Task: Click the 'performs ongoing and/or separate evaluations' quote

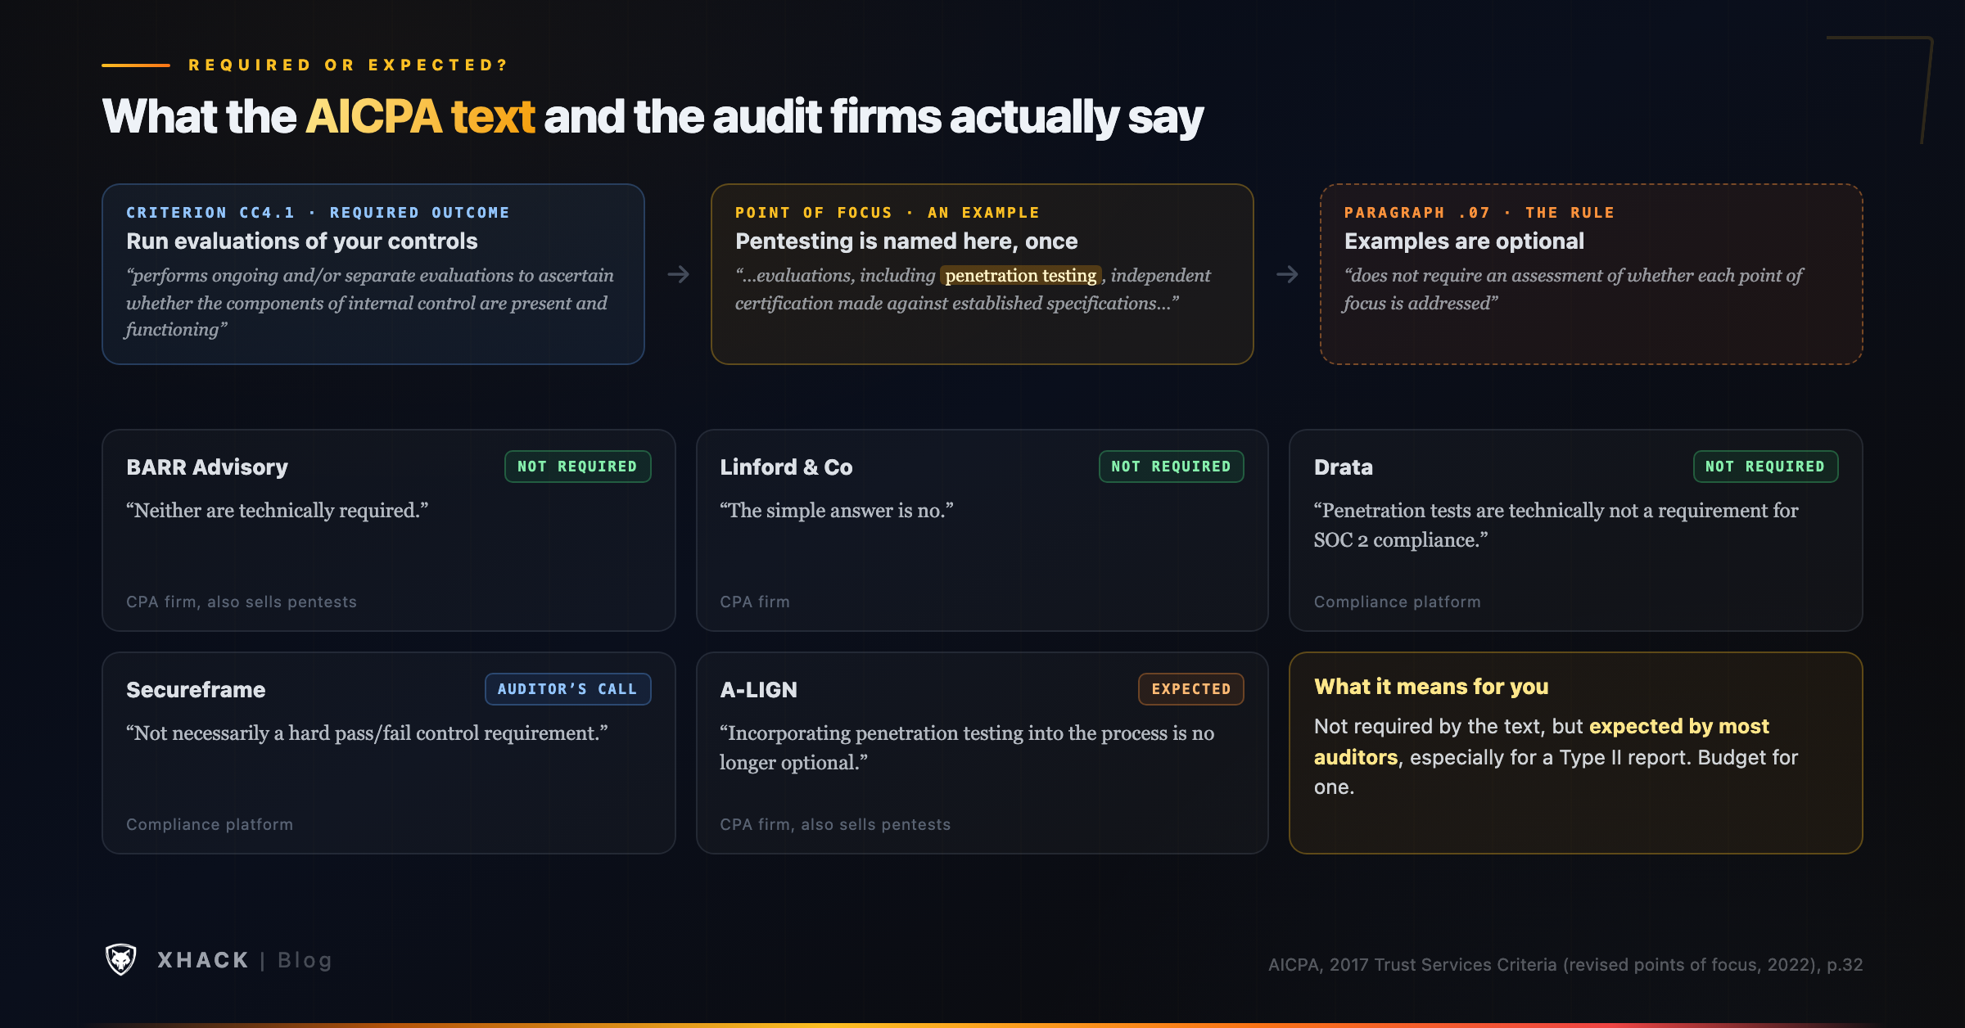Action: pos(370,303)
